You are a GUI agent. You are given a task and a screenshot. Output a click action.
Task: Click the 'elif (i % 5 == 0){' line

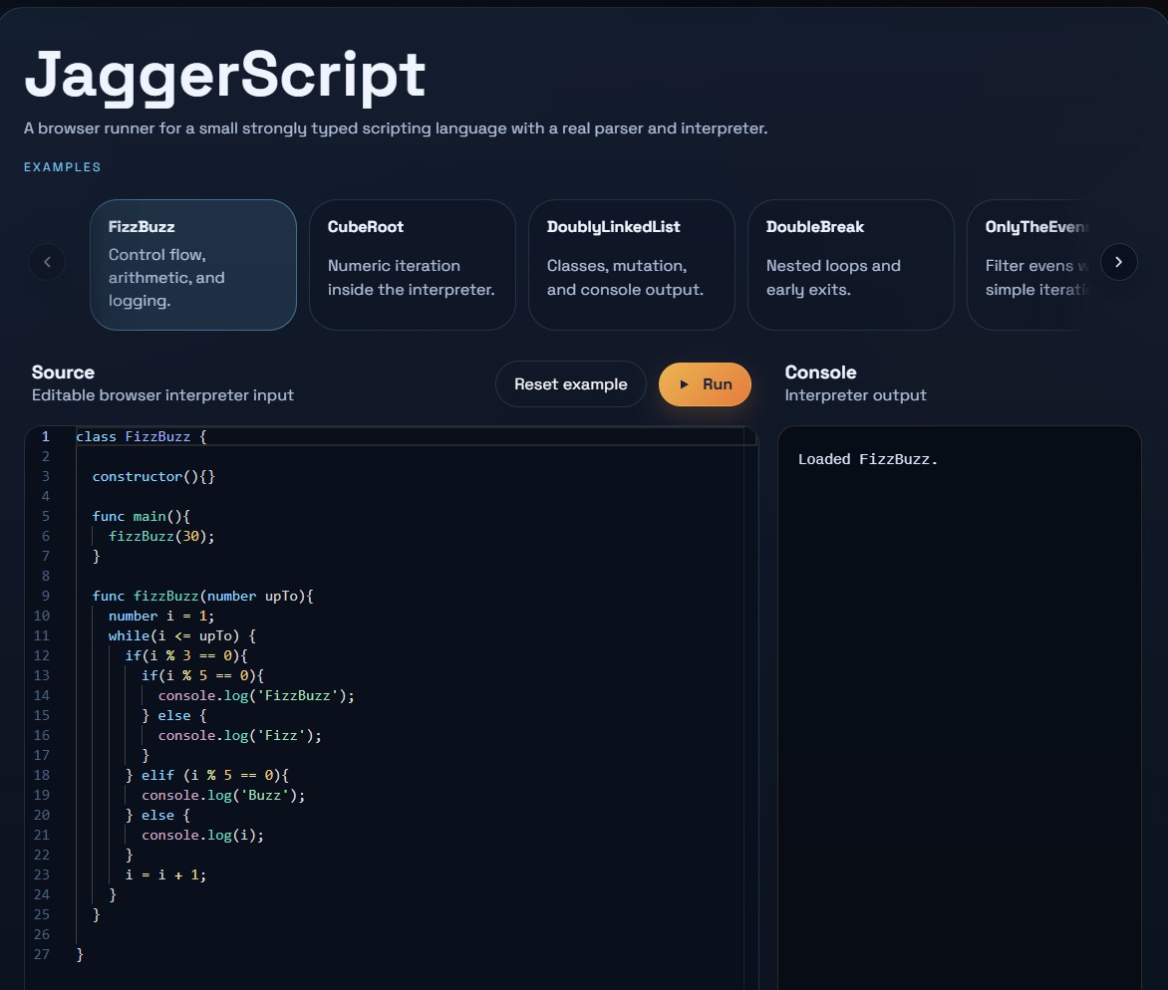click(x=207, y=776)
